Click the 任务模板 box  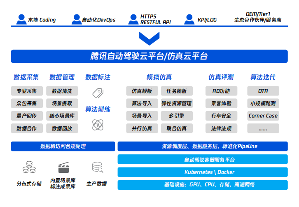pyautogui.click(x=177, y=91)
